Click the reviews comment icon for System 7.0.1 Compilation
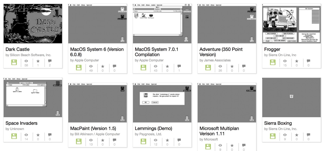 (x=179, y=66)
